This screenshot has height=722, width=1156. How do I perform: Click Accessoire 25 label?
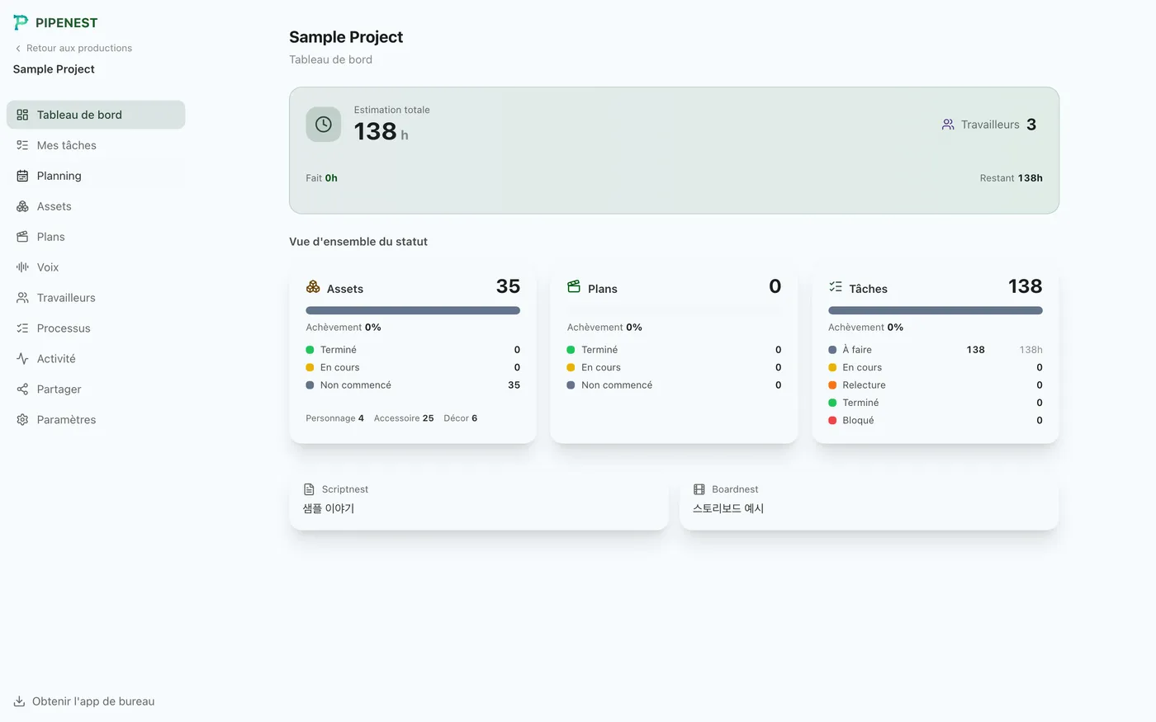(x=404, y=418)
